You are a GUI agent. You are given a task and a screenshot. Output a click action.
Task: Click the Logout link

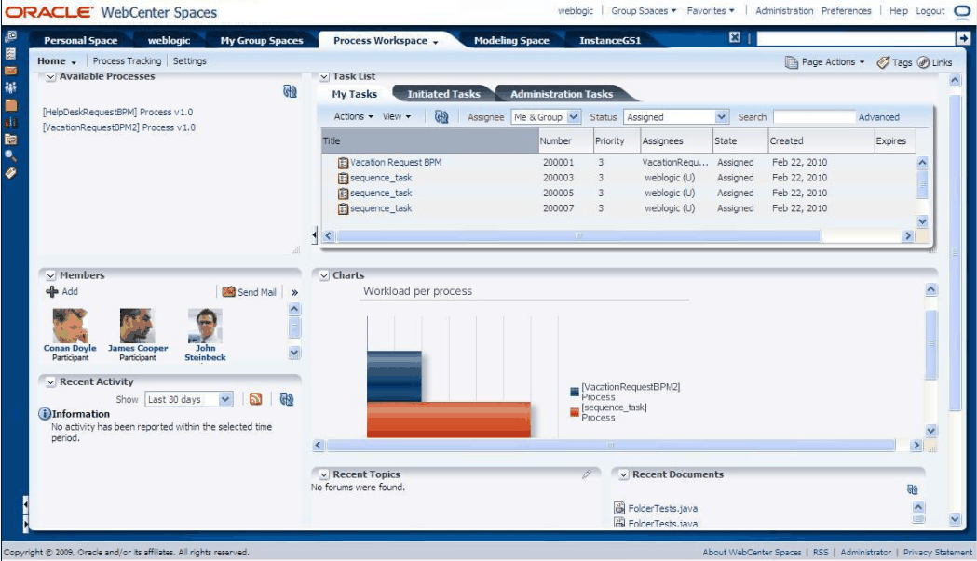pyautogui.click(x=930, y=10)
